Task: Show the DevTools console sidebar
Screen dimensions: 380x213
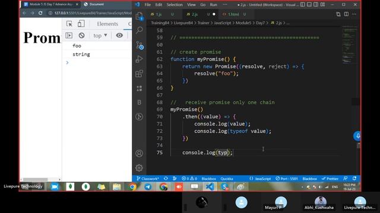Action: [x=69, y=35]
